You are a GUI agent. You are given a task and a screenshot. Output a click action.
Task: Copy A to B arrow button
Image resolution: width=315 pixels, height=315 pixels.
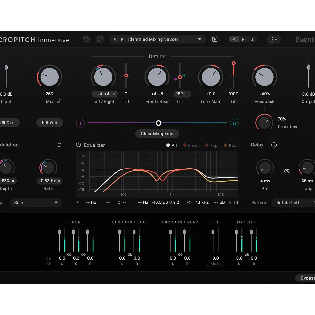(x=243, y=39)
